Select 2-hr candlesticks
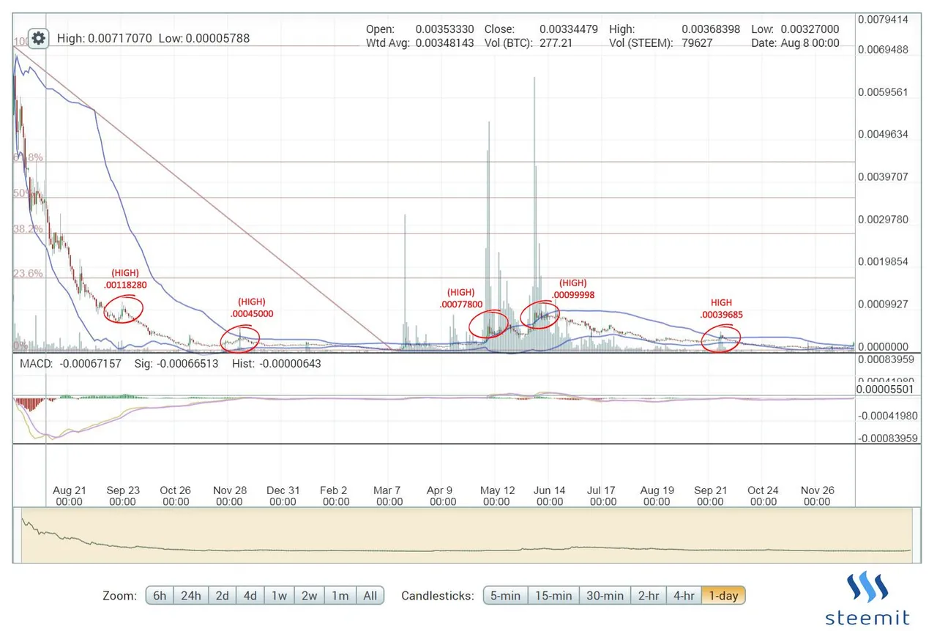Image resolution: width=937 pixels, height=631 pixels. pyautogui.click(x=649, y=596)
